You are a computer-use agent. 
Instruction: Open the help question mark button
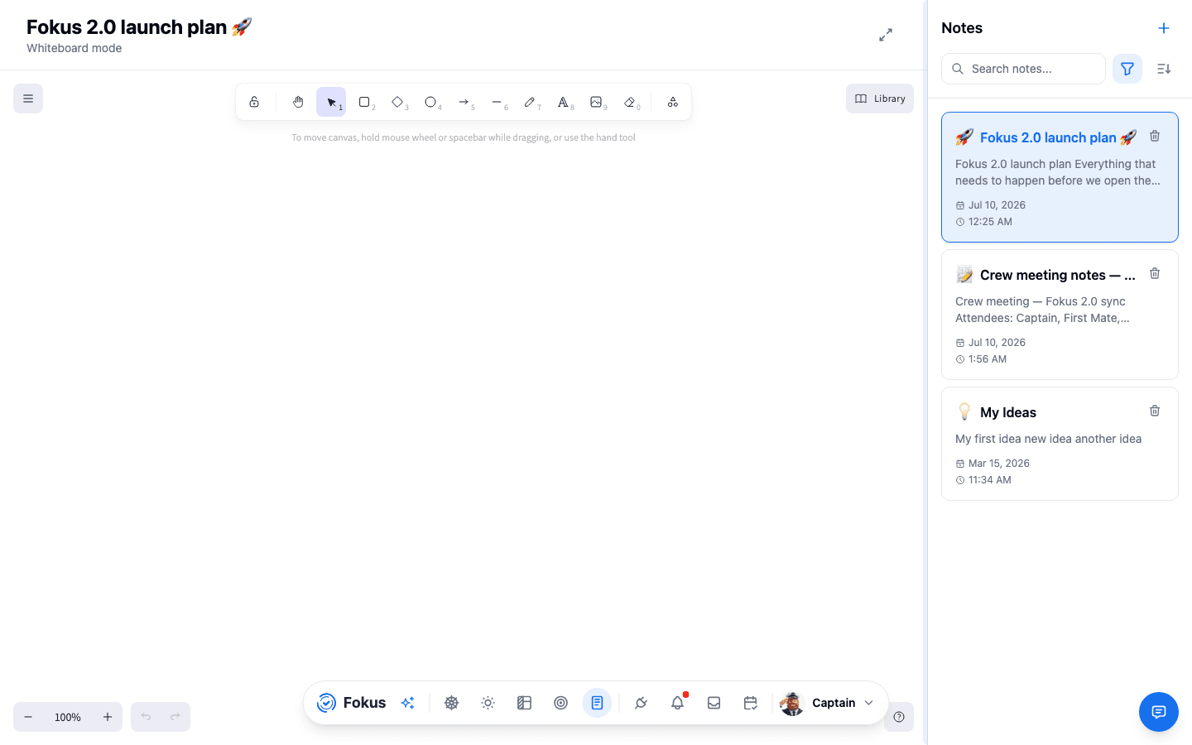click(899, 717)
